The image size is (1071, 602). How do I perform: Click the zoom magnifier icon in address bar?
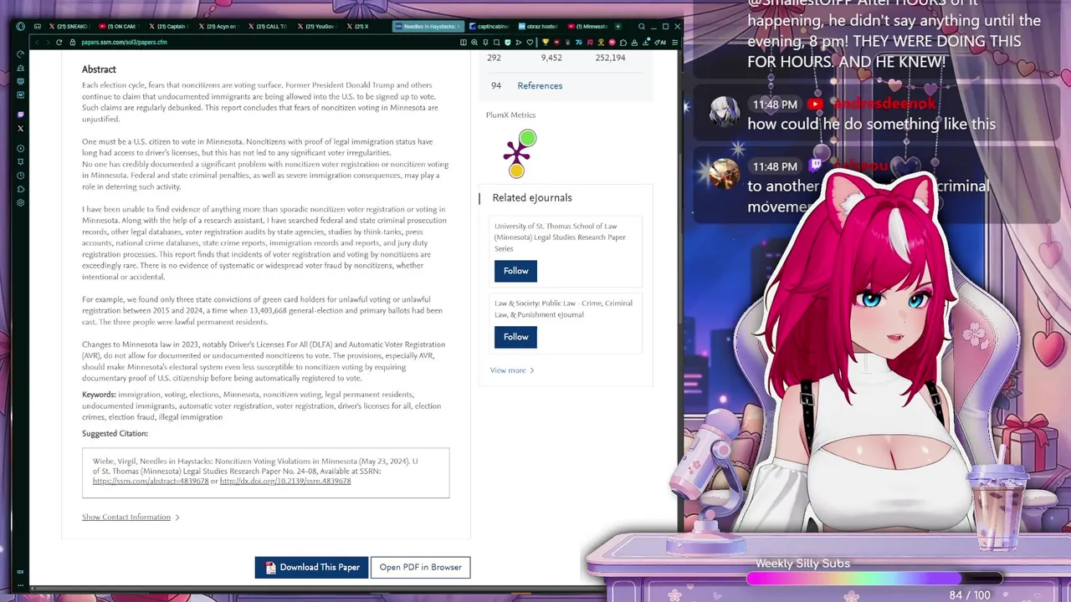(x=474, y=42)
